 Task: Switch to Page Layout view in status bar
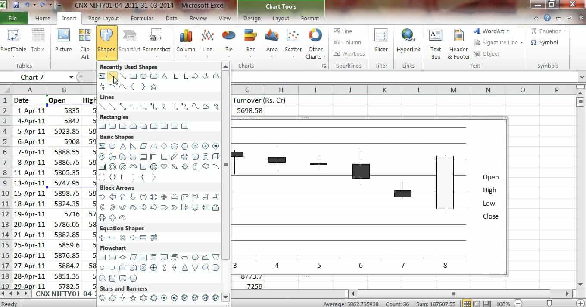[x=477, y=304]
